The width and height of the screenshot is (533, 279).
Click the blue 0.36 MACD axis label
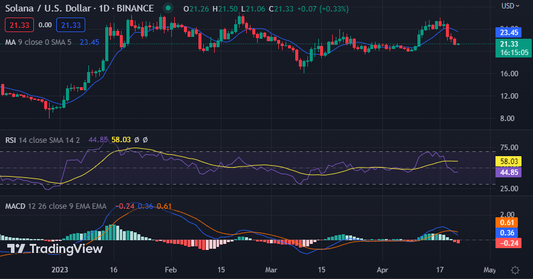[x=507, y=233]
